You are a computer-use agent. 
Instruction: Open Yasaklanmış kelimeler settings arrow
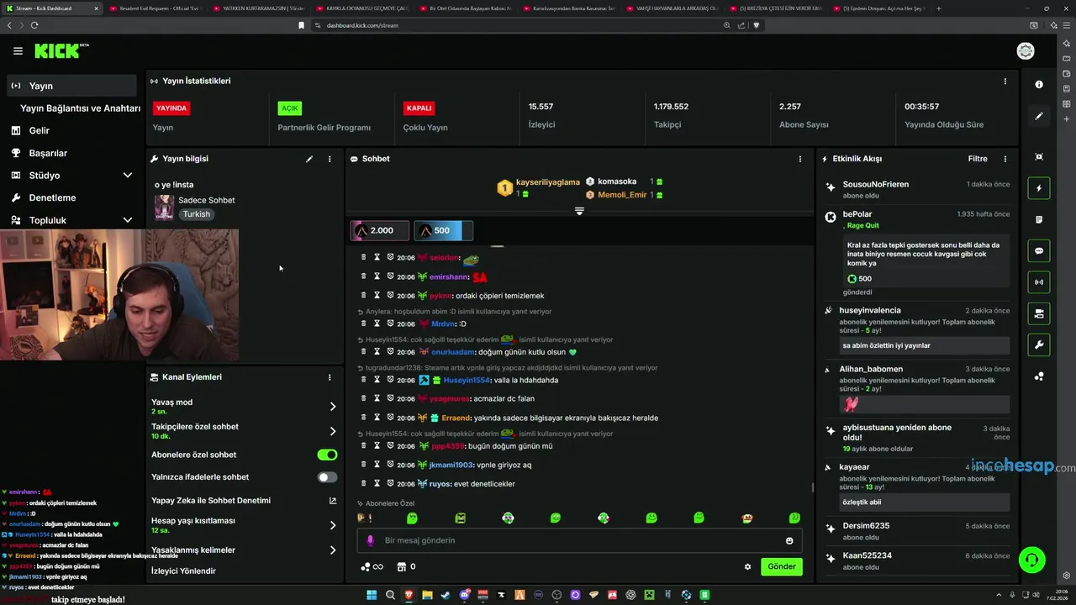(332, 550)
